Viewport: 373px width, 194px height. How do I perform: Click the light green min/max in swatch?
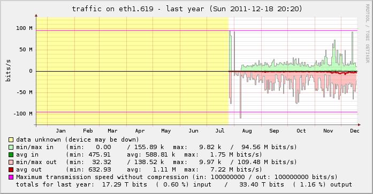[11, 147]
